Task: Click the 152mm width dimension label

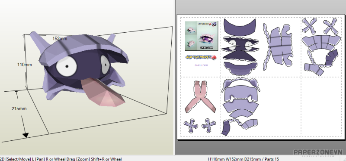Action: pos(60,39)
